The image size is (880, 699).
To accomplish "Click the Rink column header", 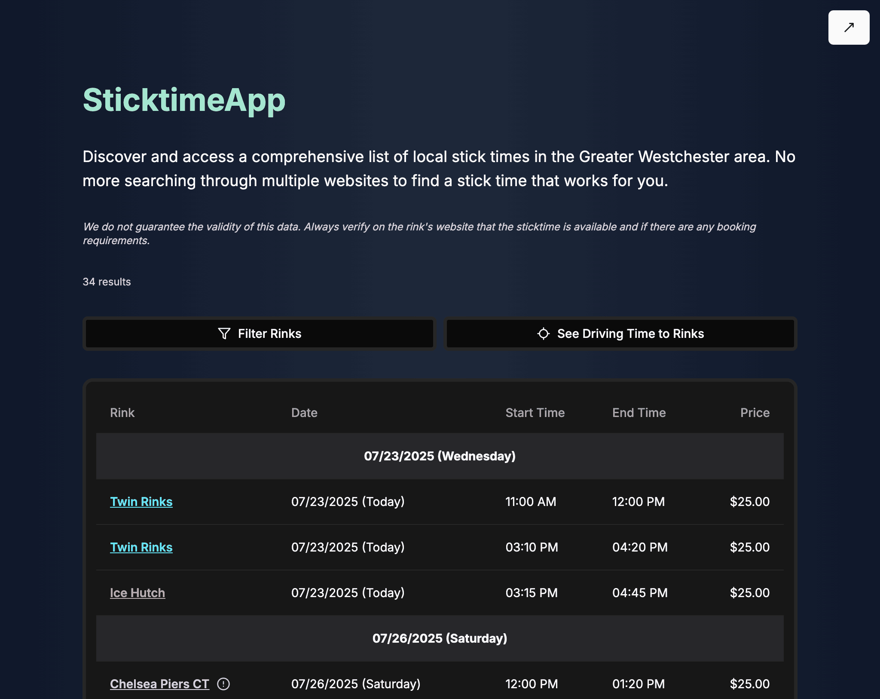I will (122, 412).
